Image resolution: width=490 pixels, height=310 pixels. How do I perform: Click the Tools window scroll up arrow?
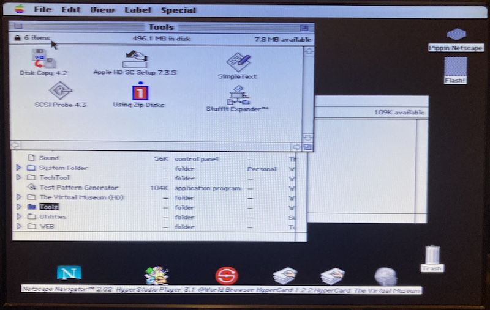click(309, 51)
